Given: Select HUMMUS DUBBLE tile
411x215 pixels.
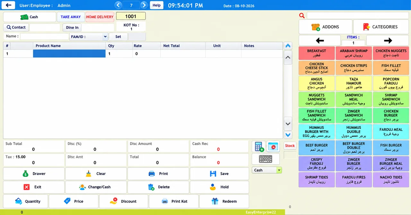Looking at the screenshot, I should point(354,132).
